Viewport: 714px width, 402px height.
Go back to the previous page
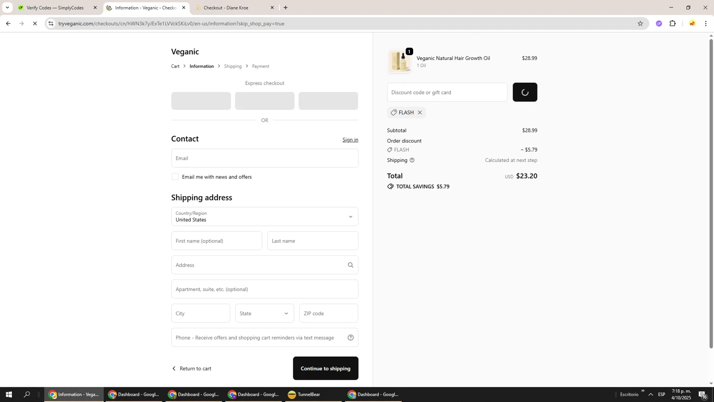click(x=8, y=23)
